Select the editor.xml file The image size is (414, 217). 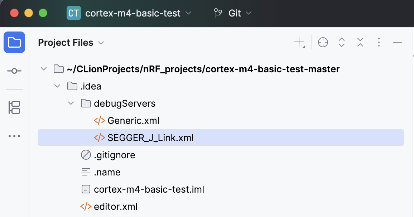point(115,206)
